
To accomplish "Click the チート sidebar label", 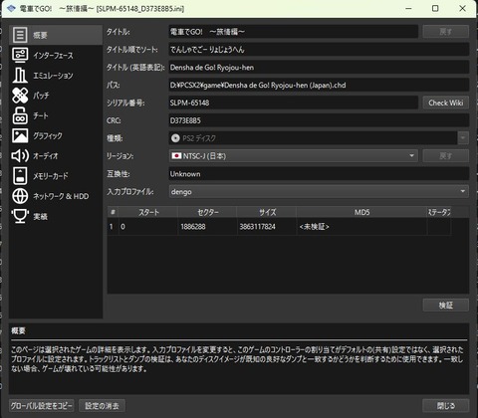I will click(41, 115).
